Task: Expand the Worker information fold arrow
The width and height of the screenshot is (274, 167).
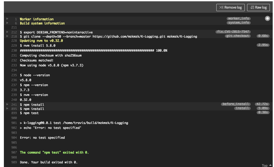Action: tap(8, 19)
